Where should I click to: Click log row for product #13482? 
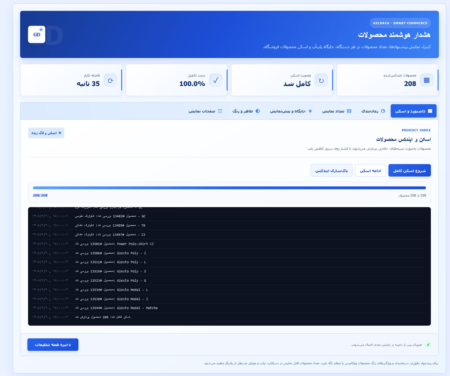pos(229,216)
